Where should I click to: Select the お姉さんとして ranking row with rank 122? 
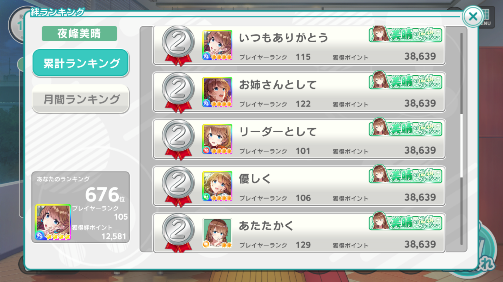299,92
